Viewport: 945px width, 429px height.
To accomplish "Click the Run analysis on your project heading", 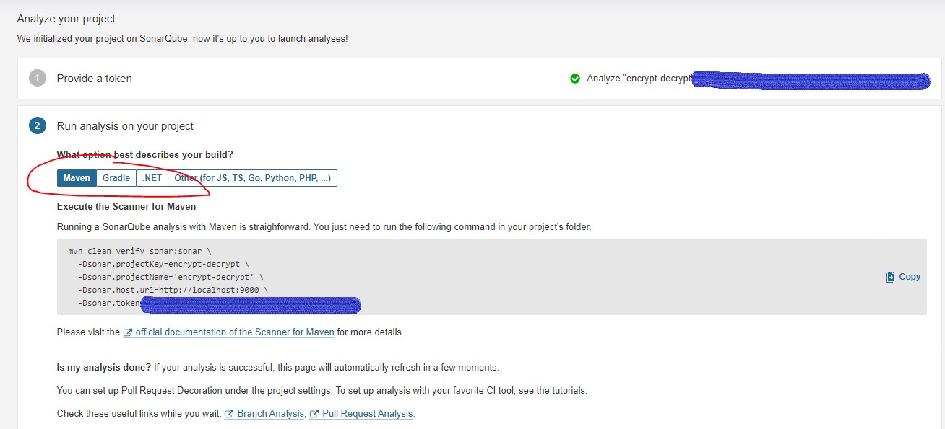I will click(126, 126).
